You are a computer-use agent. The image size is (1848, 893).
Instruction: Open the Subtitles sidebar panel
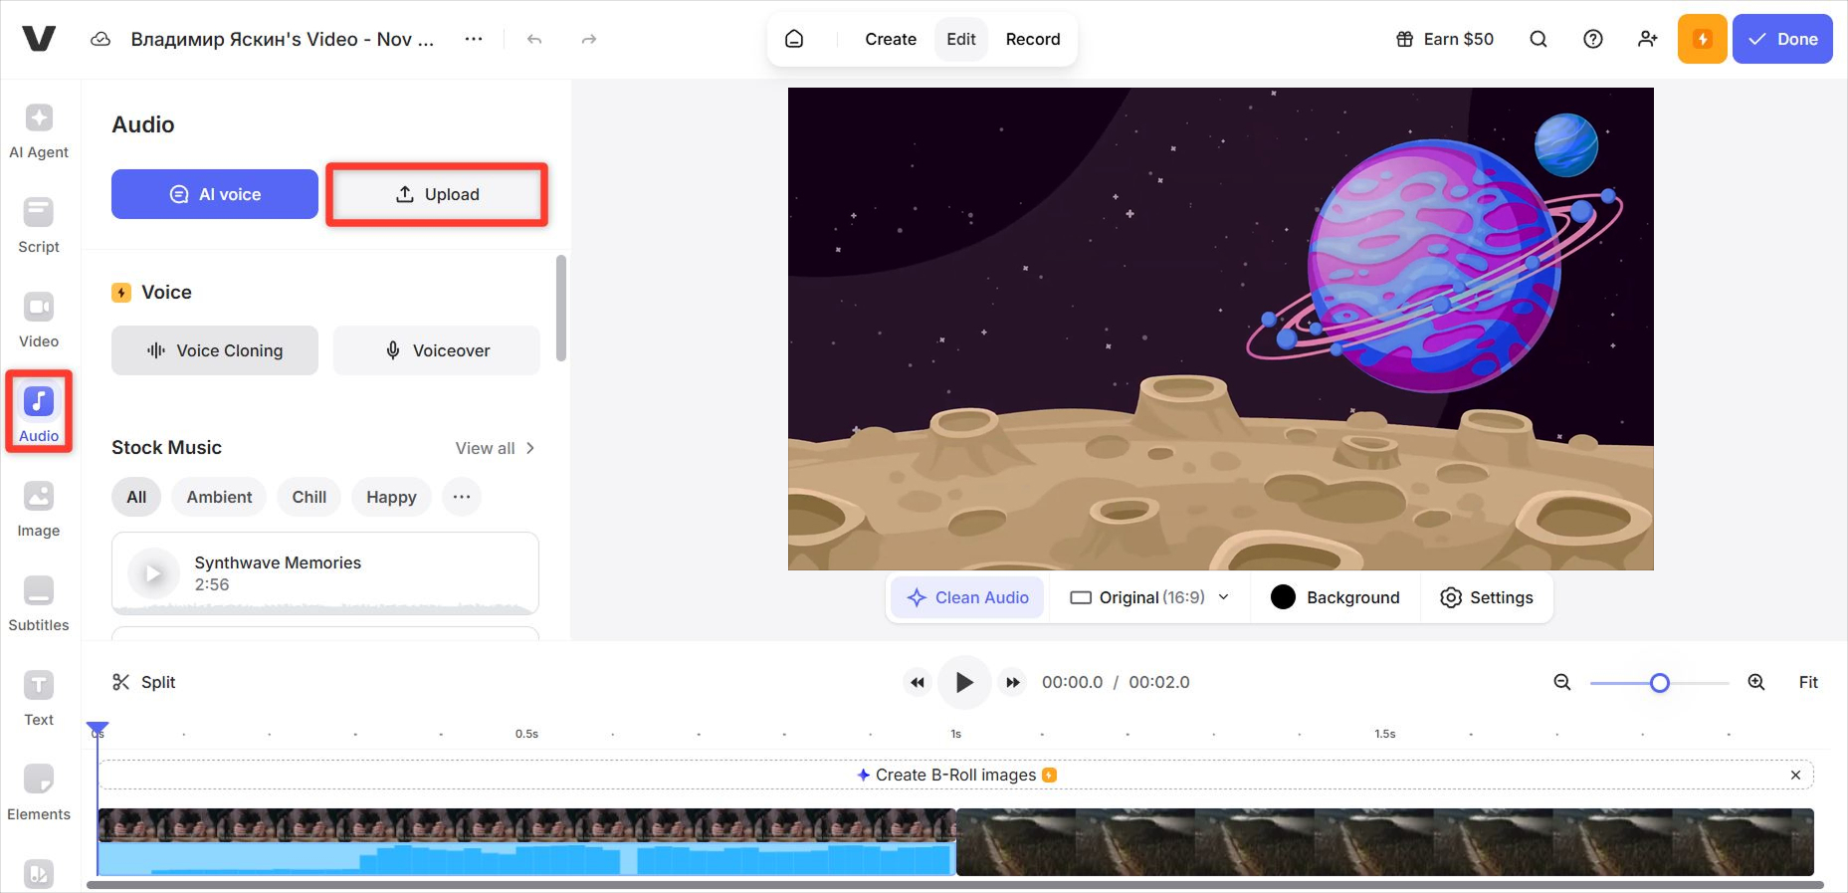tap(39, 603)
